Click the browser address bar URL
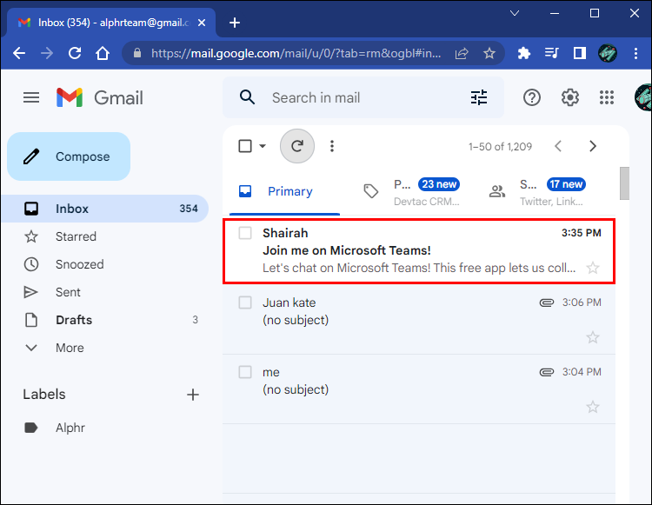652x505 pixels. pyautogui.click(x=296, y=53)
